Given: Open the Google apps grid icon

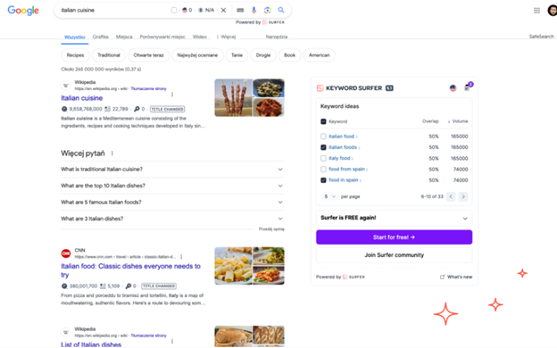Looking at the screenshot, I should pyautogui.click(x=536, y=11).
